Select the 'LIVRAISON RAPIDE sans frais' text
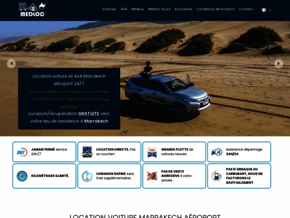Screen dimensions: 290x218 click(x=115, y=176)
